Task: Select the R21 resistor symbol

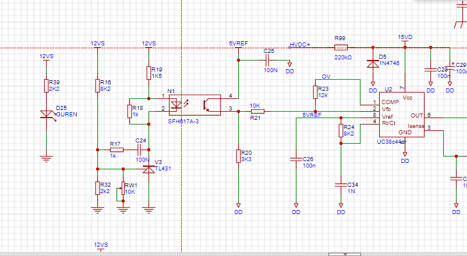Action: (257, 111)
